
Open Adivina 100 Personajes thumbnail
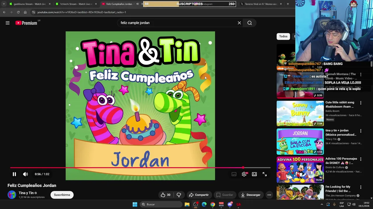300,170
